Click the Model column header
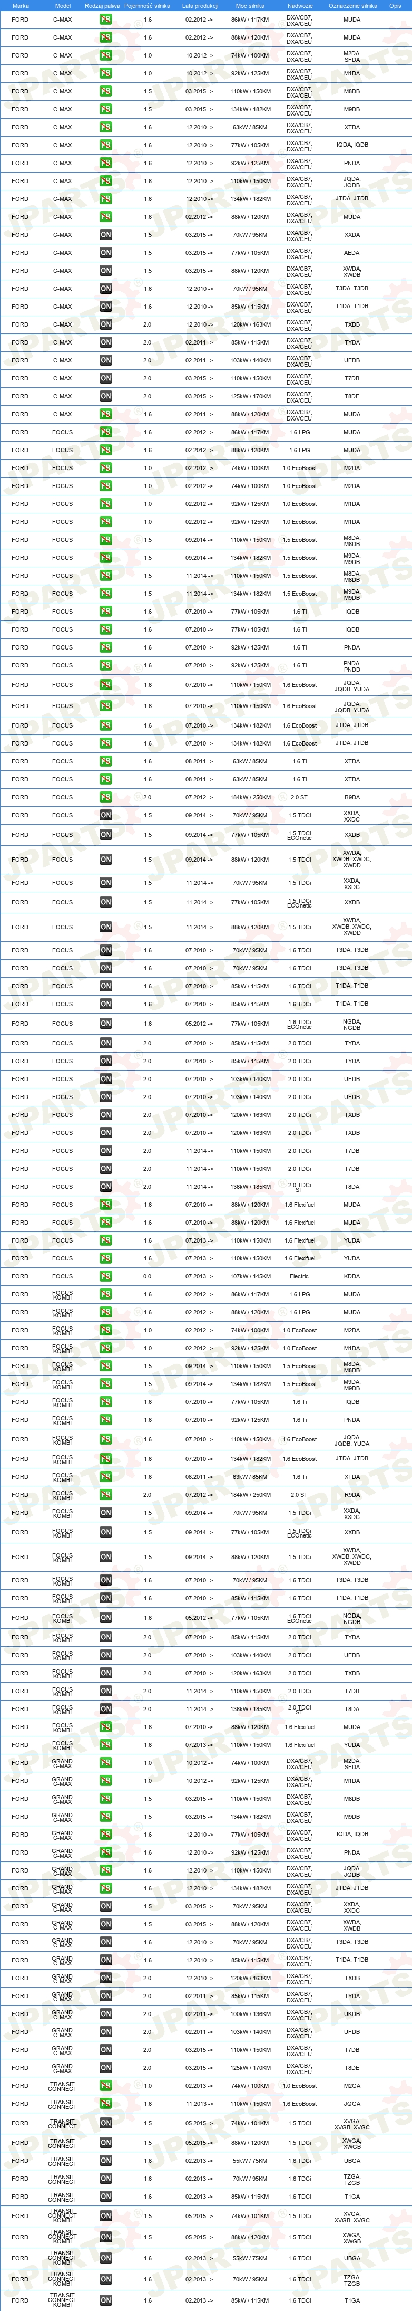The image size is (412, 2311). (63, 5)
